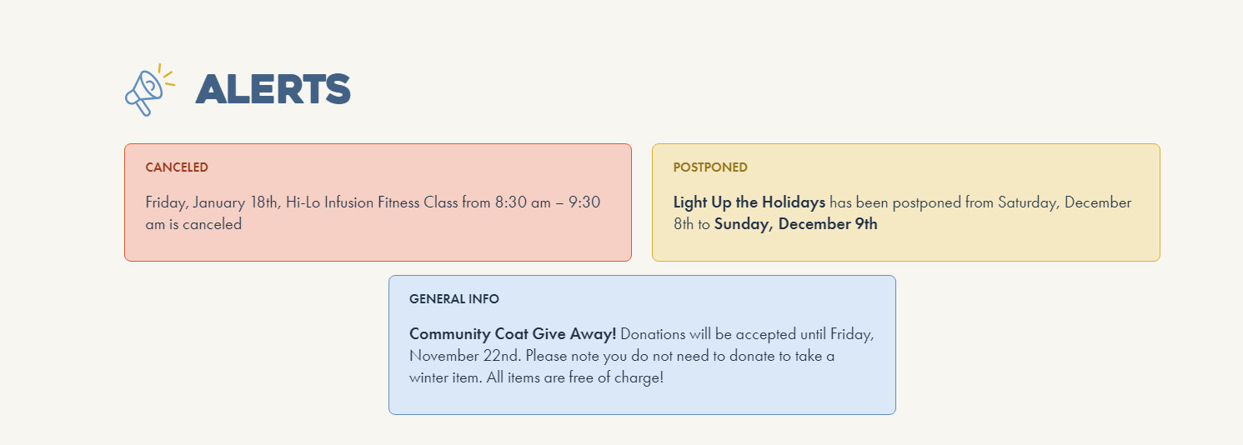Click the bold 'Community Coat Give Away!' text
Image resolution: width=1243 pixels, height=445 pixels.
pyautogui.click(x=513, y=334)
